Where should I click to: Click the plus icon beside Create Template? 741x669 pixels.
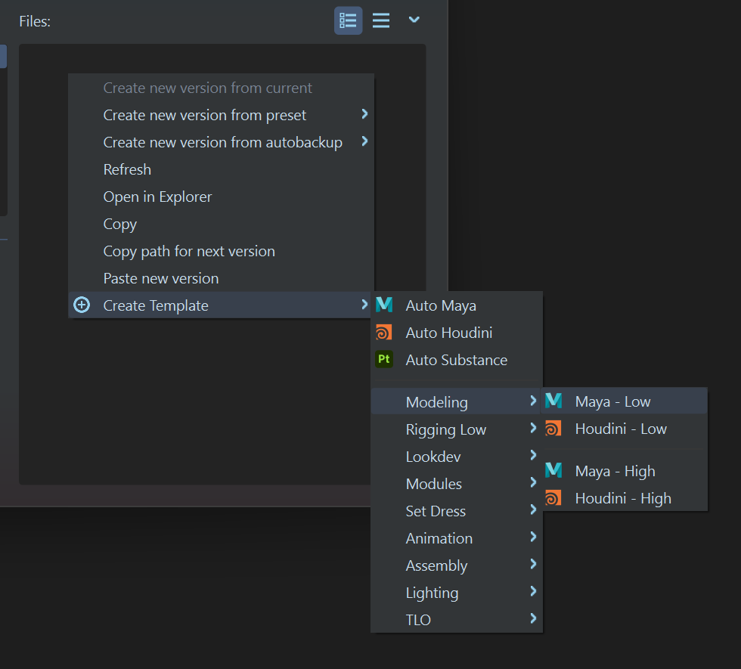pyautogui.click(x=82, y=305)
